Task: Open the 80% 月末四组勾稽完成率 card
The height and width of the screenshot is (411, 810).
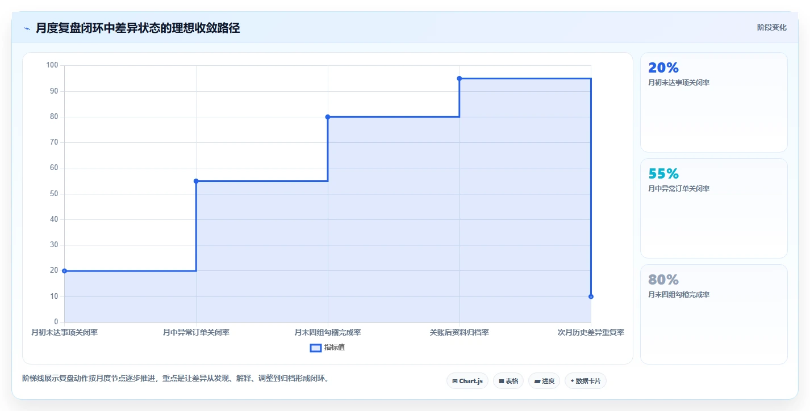Action: coord(714,315)
